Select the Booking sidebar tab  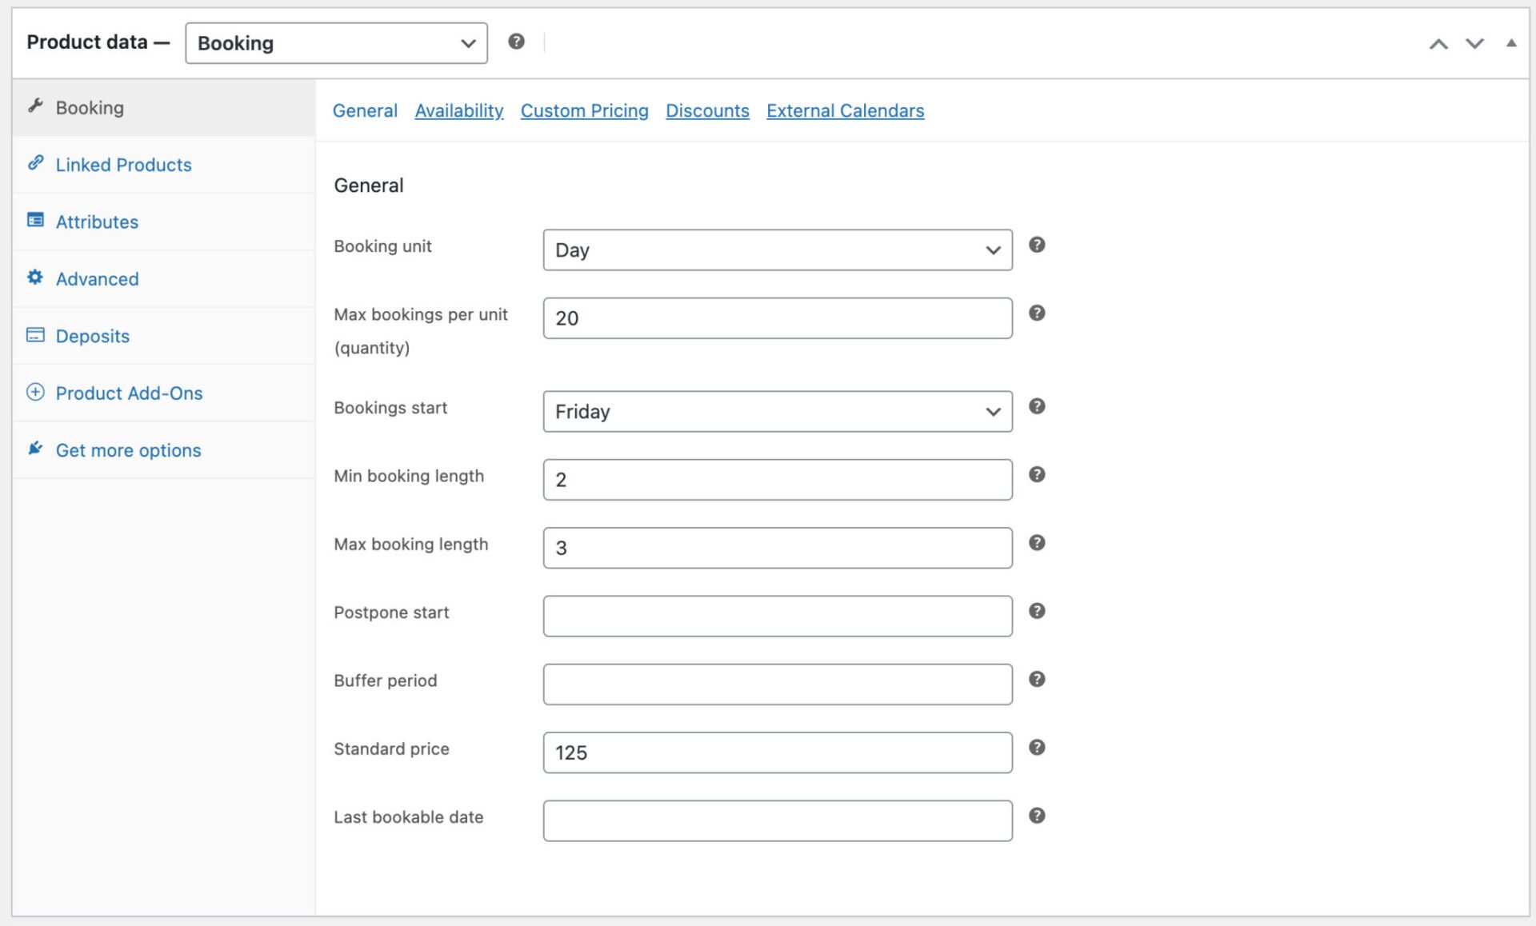tap(164, 107)
